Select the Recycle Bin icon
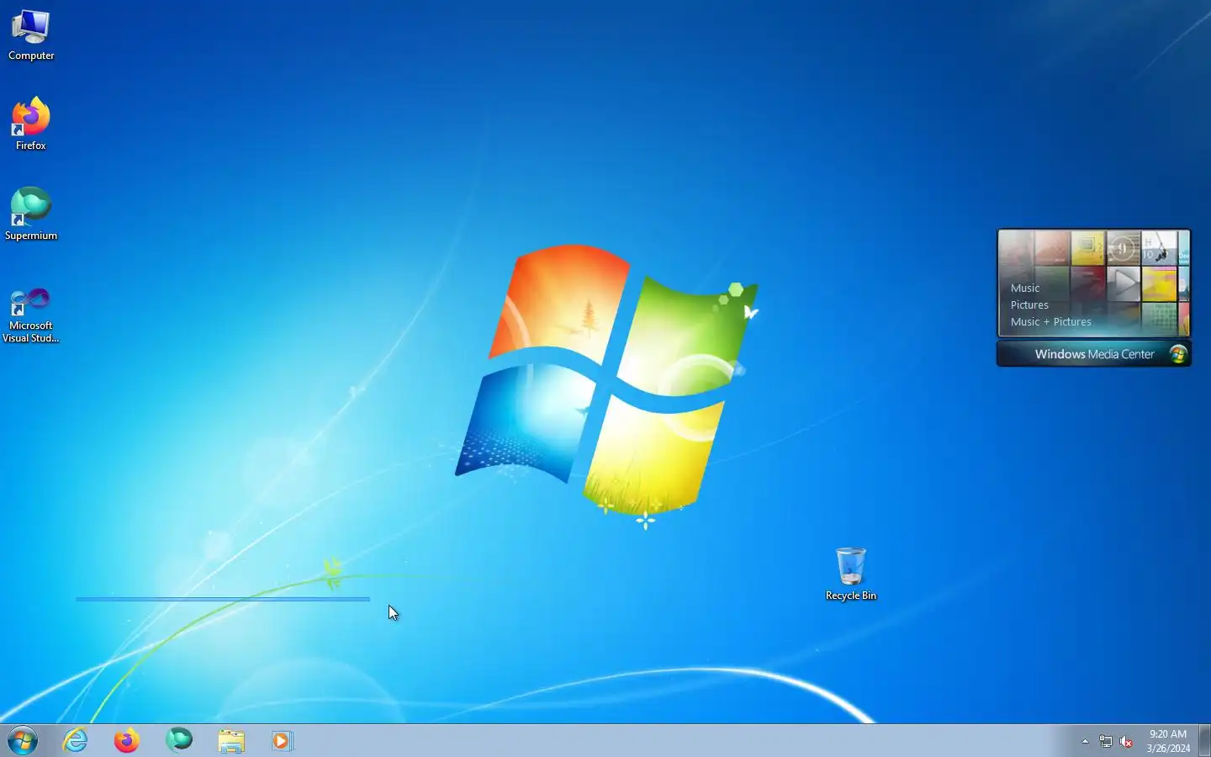 (851, 574)
